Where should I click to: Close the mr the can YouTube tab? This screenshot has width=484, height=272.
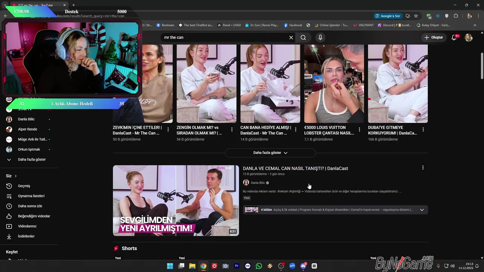click(64, 5)
